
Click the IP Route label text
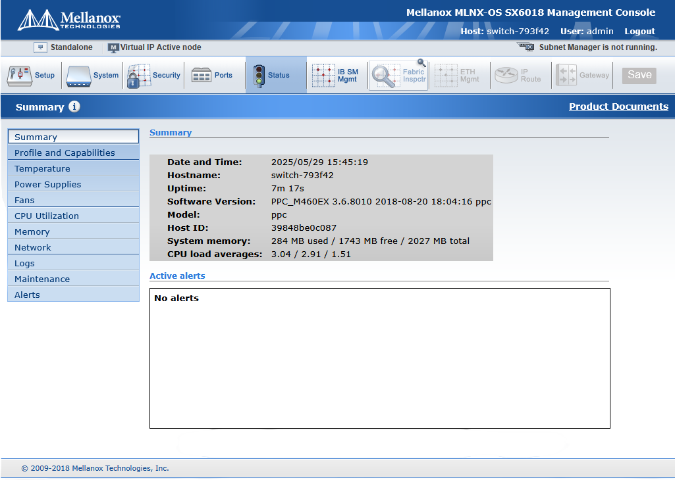click(531, 76)
